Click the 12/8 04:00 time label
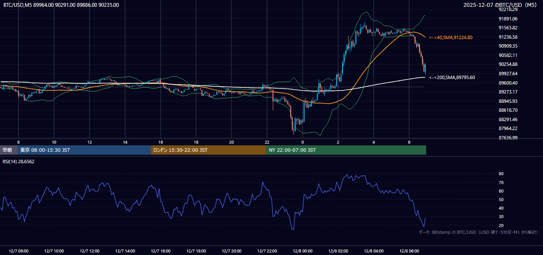Screen dimensions: 543x255 (374, 251)
